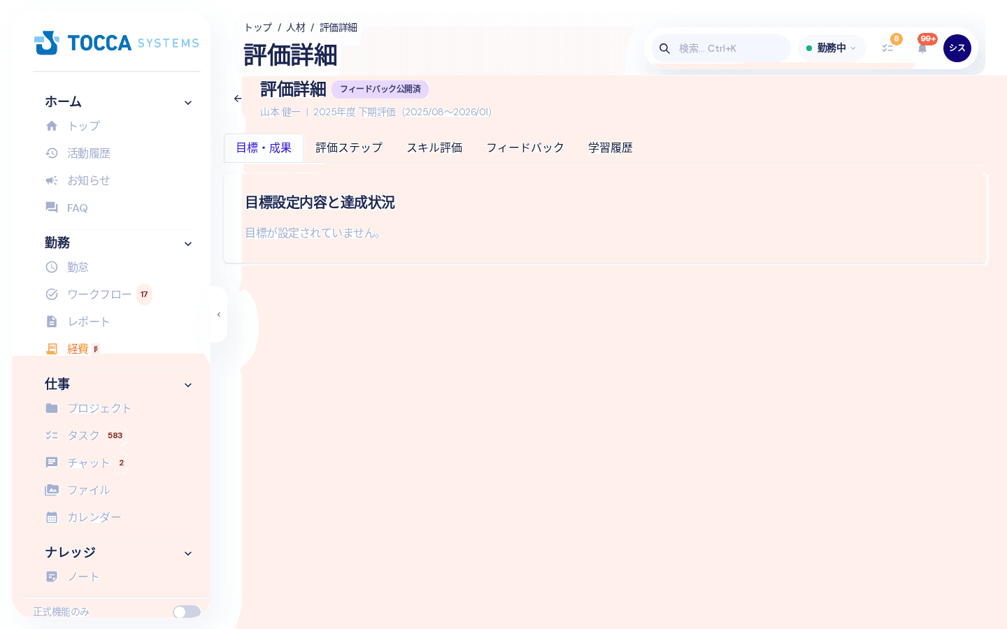Click the 検索 search field
The height and width of the screenshot is (629, 1007).
pyautogui.click(x=721, y=48)
